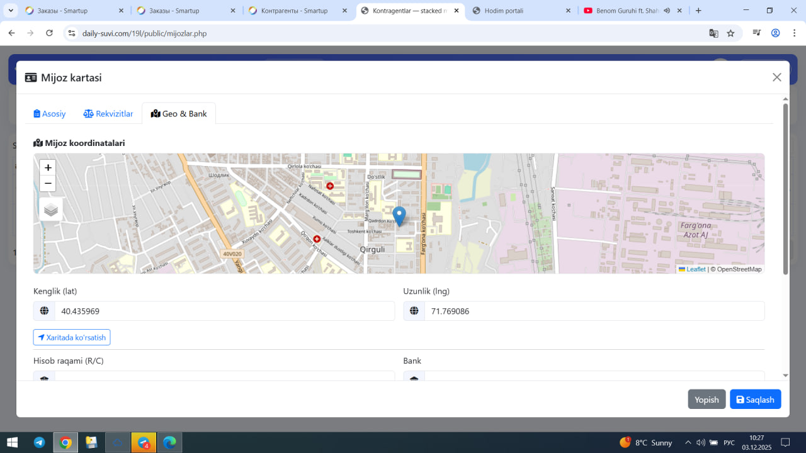Open Chrome's three-dot menu
Image resolution: width=806 pixels, height=453 pixels.
tap(793, 33)
